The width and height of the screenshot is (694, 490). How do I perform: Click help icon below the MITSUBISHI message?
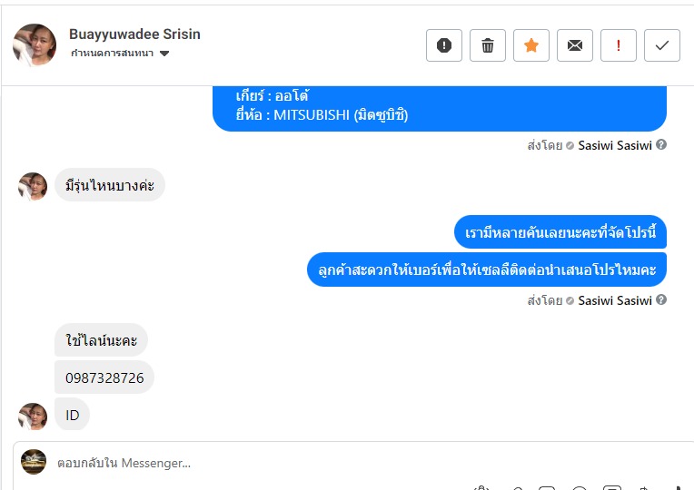pos(661,145)
